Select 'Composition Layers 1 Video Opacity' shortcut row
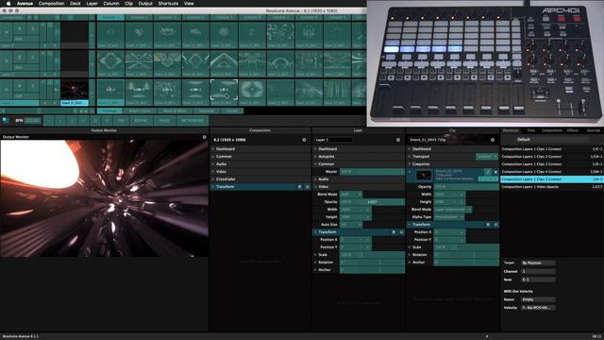This screenshot has height=340, width=604. click(x=551, y=187)
